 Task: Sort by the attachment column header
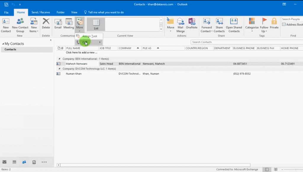pos(62,48)
